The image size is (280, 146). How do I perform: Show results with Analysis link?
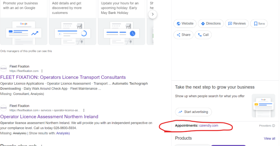pyautogui.click(x=63, y=133)
